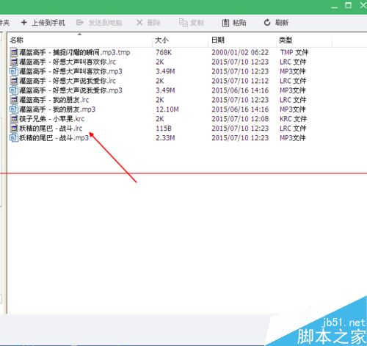Click the 刷新 refresh arrow icon
Image resolution: width=367 pixels, height=346 pixels.
pyautogui.click(x=267, y=23)
